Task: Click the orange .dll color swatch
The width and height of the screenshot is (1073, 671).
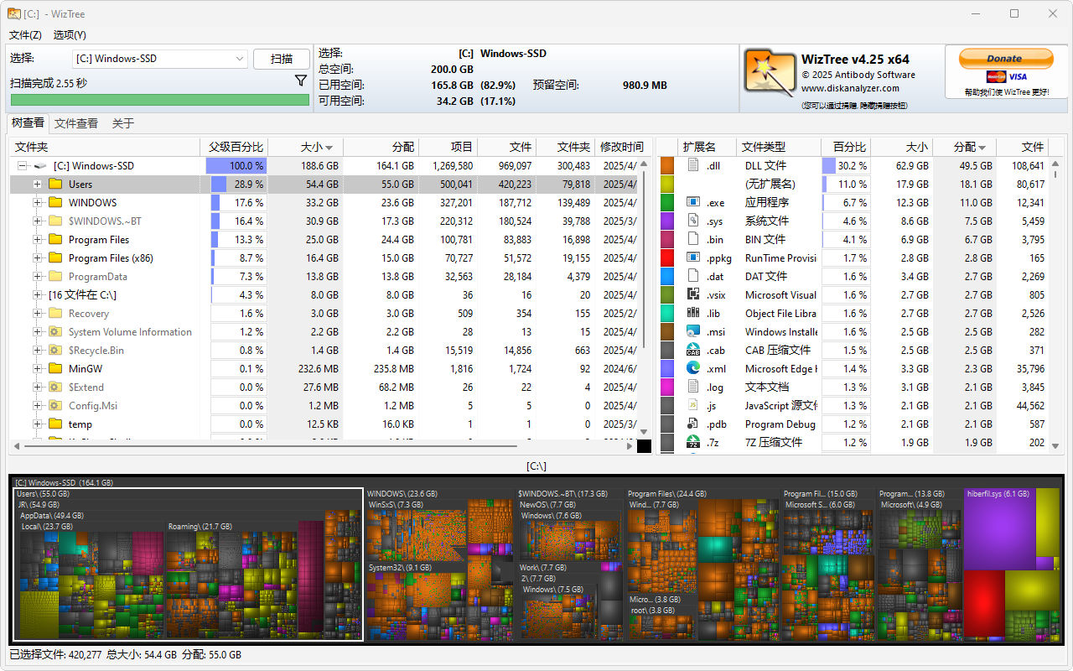Action: point(667,165)
